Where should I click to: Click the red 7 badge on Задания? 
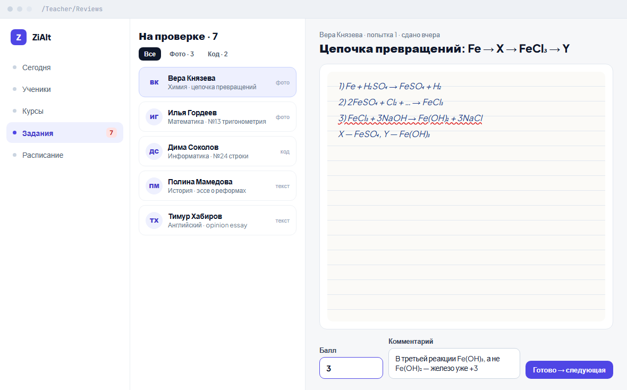(x=111, y=133)
